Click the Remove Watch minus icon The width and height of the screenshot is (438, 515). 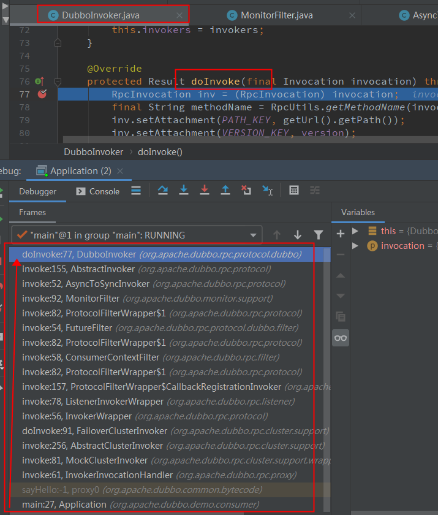coord(341,254)
